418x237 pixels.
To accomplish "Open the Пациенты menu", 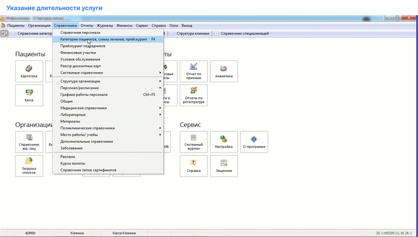I will point(16,26).
